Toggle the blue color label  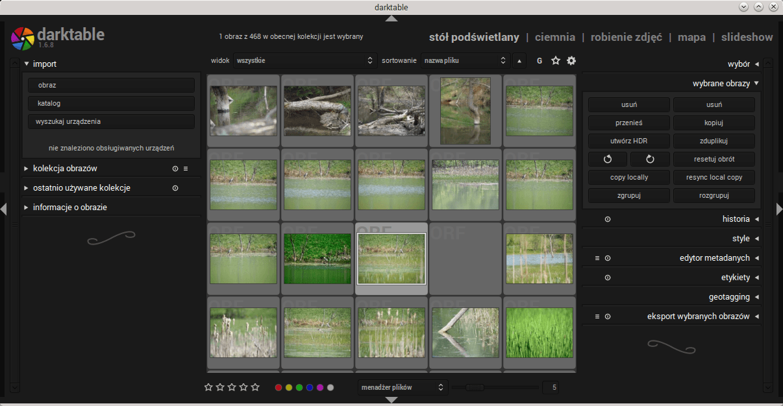(x=310, y=387)
